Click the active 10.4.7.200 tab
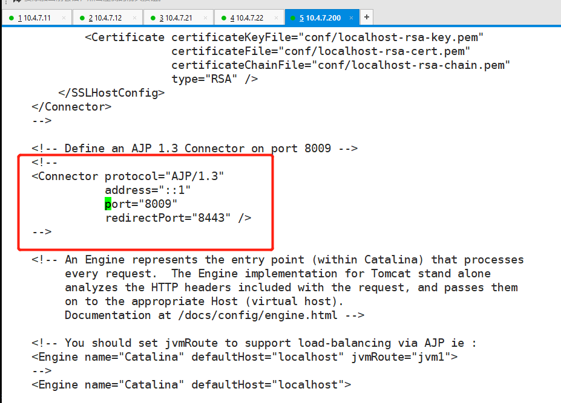This screenshot has width=561, height=403. (x=323, y=18)
